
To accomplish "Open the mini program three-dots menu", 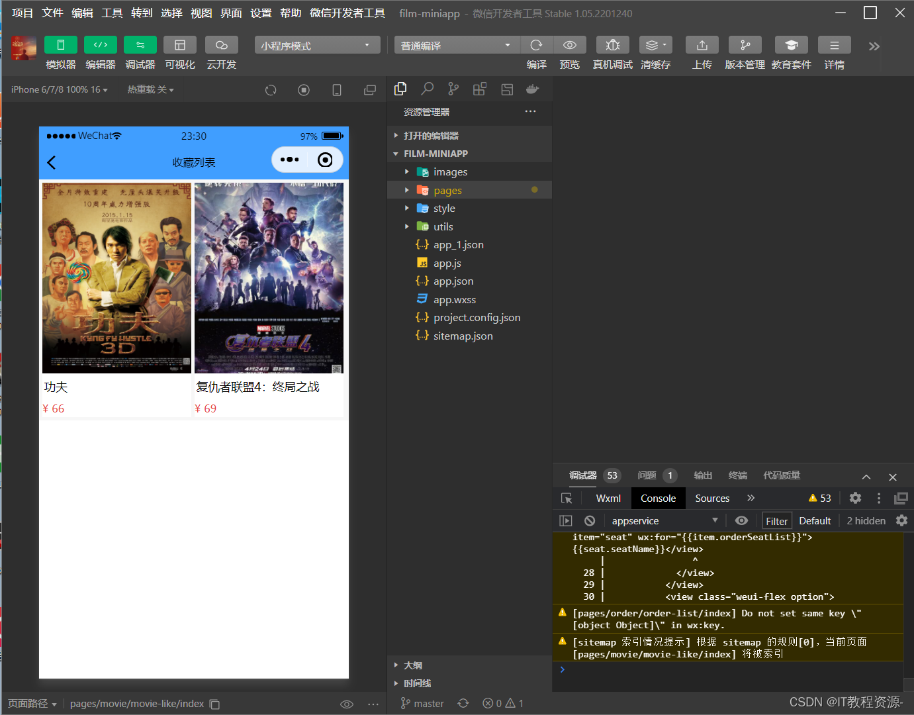I will tap(290, 160).
